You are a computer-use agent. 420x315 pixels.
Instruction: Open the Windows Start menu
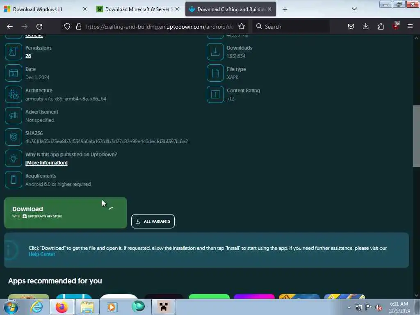[11, 307]
